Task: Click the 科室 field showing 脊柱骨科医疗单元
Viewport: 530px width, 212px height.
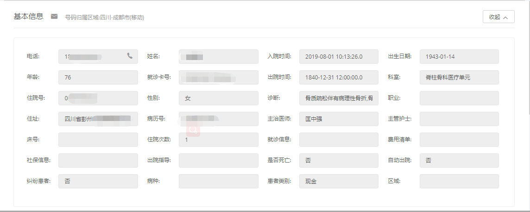Action: 459,77
